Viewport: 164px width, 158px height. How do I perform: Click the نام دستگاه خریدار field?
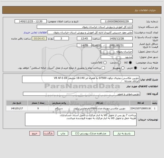tap(85, 27)
